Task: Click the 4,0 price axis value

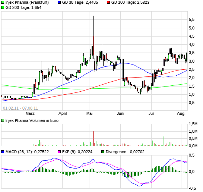Action: pyautogui.click(x=191, y=45)
